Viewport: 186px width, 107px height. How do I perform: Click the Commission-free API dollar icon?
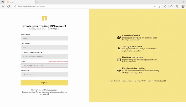(119, 38)
